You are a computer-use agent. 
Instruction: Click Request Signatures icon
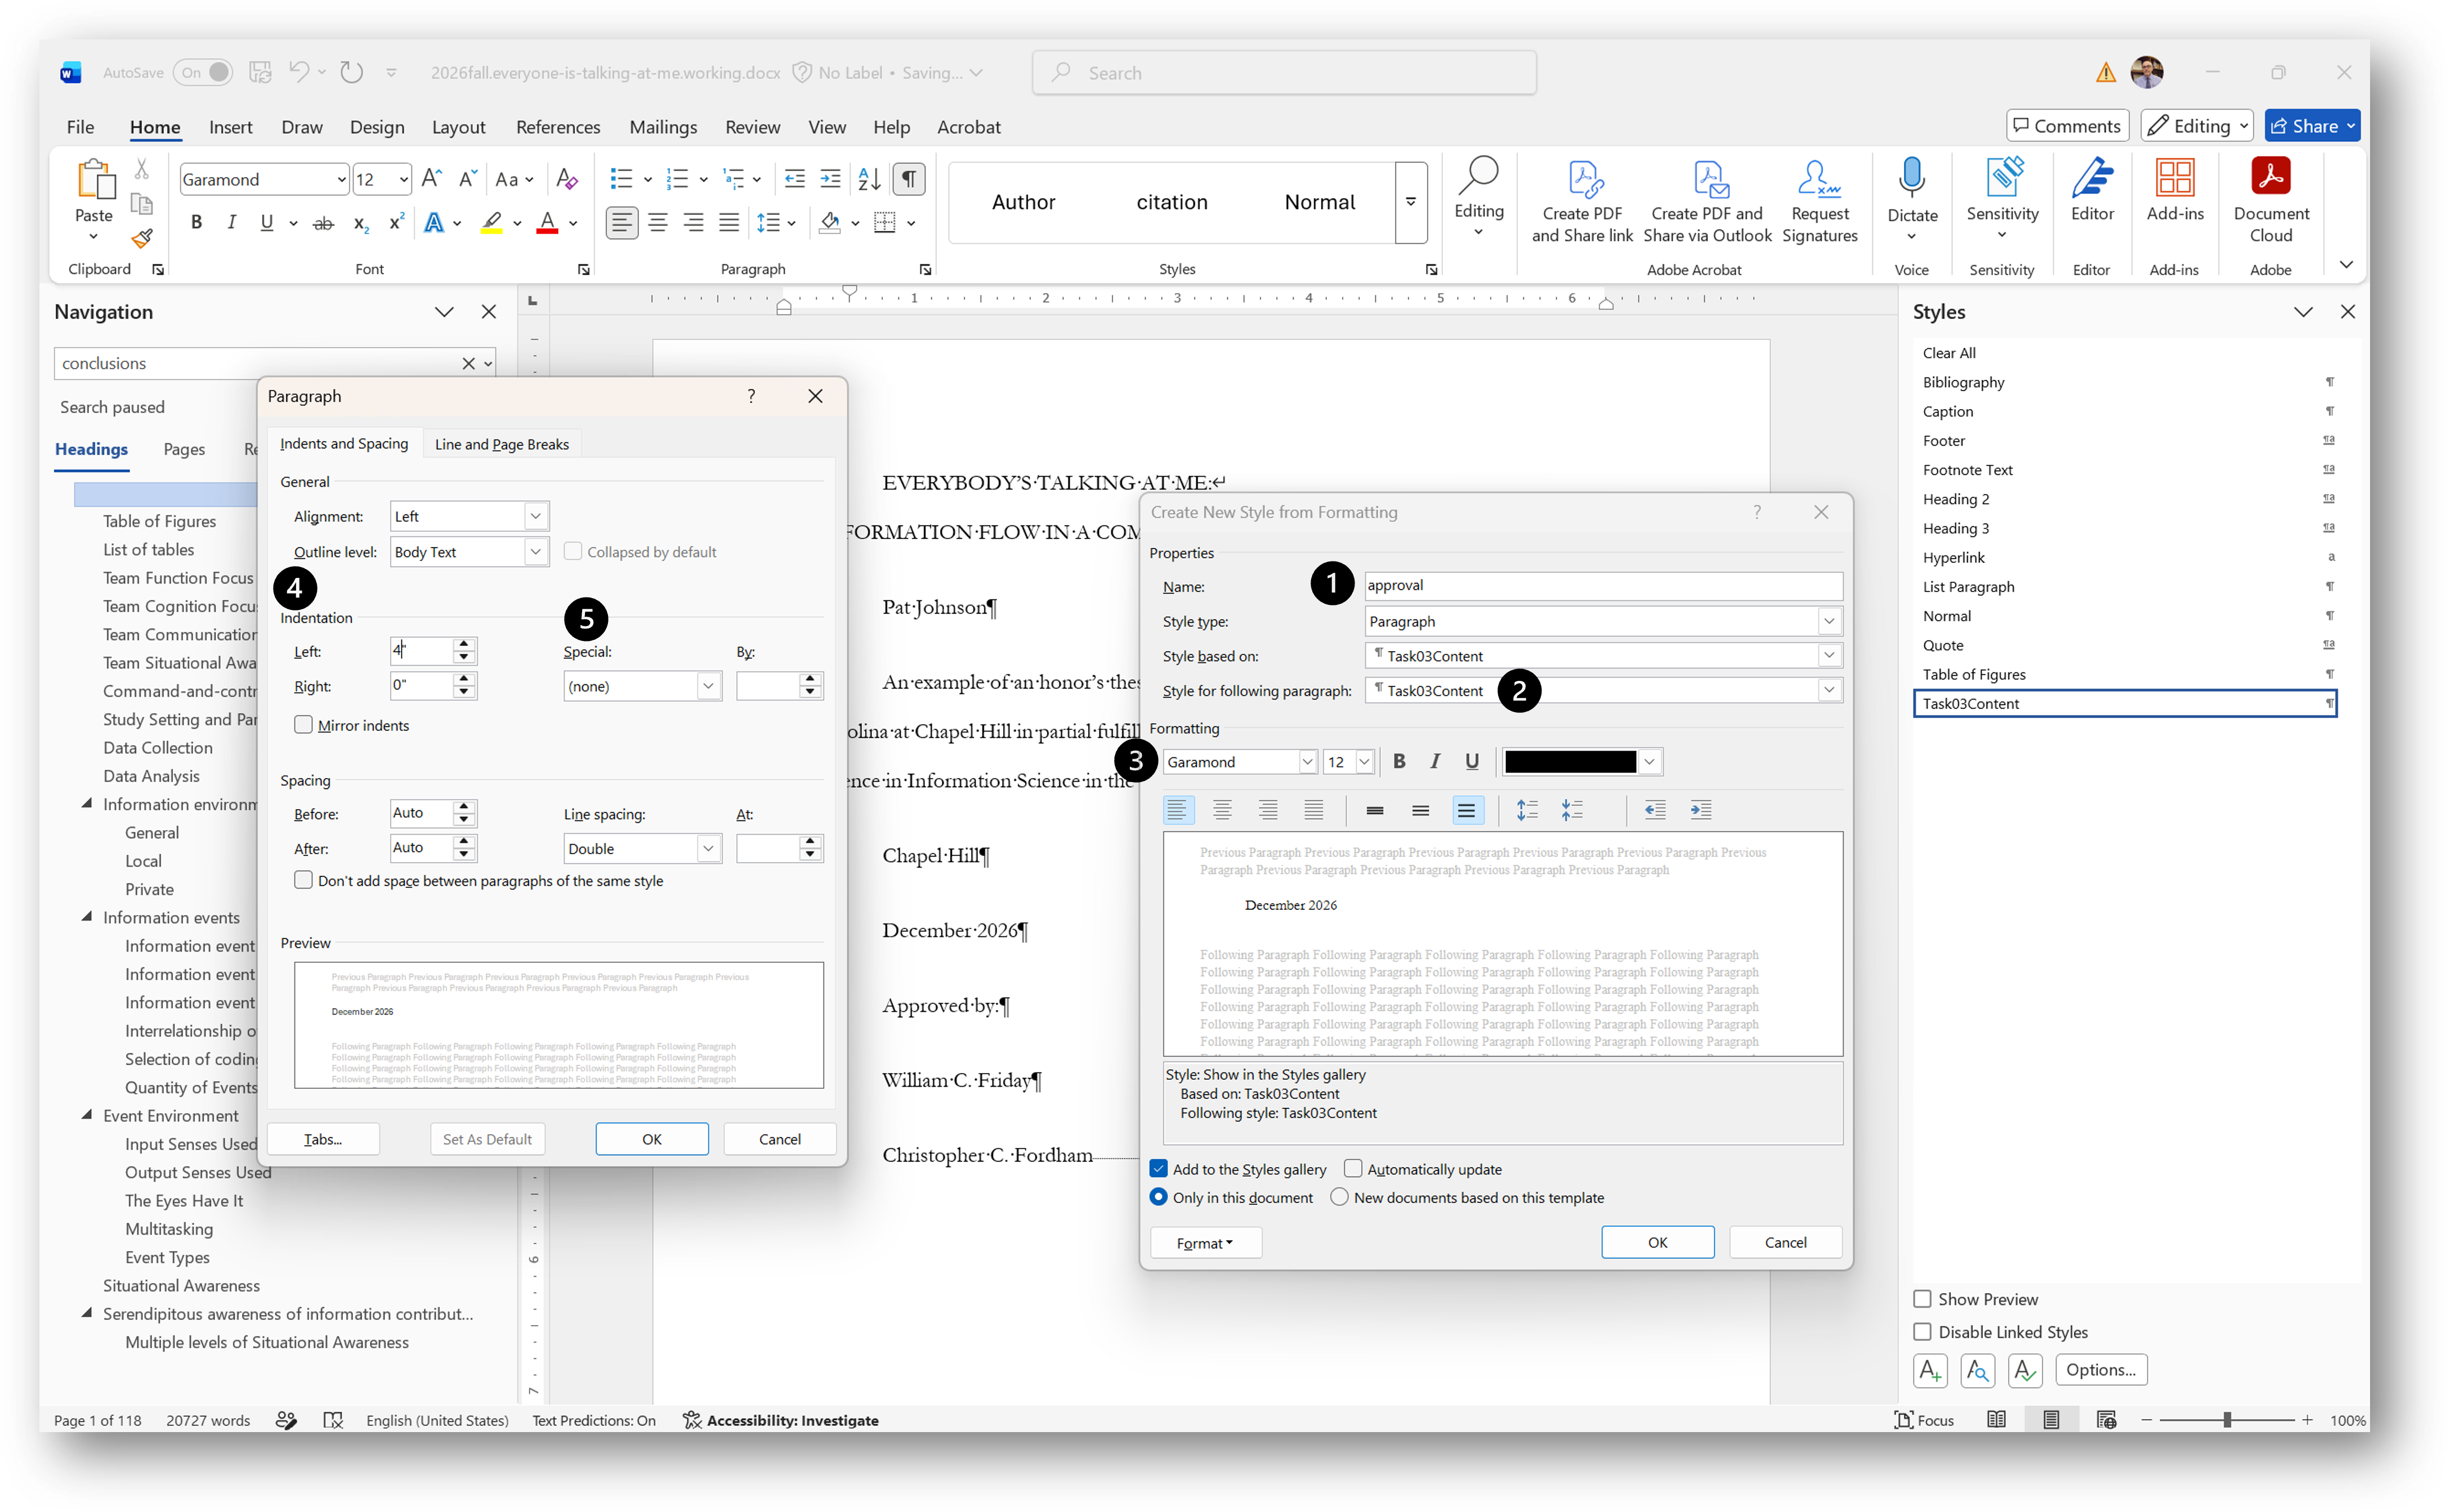(1819, 201)
